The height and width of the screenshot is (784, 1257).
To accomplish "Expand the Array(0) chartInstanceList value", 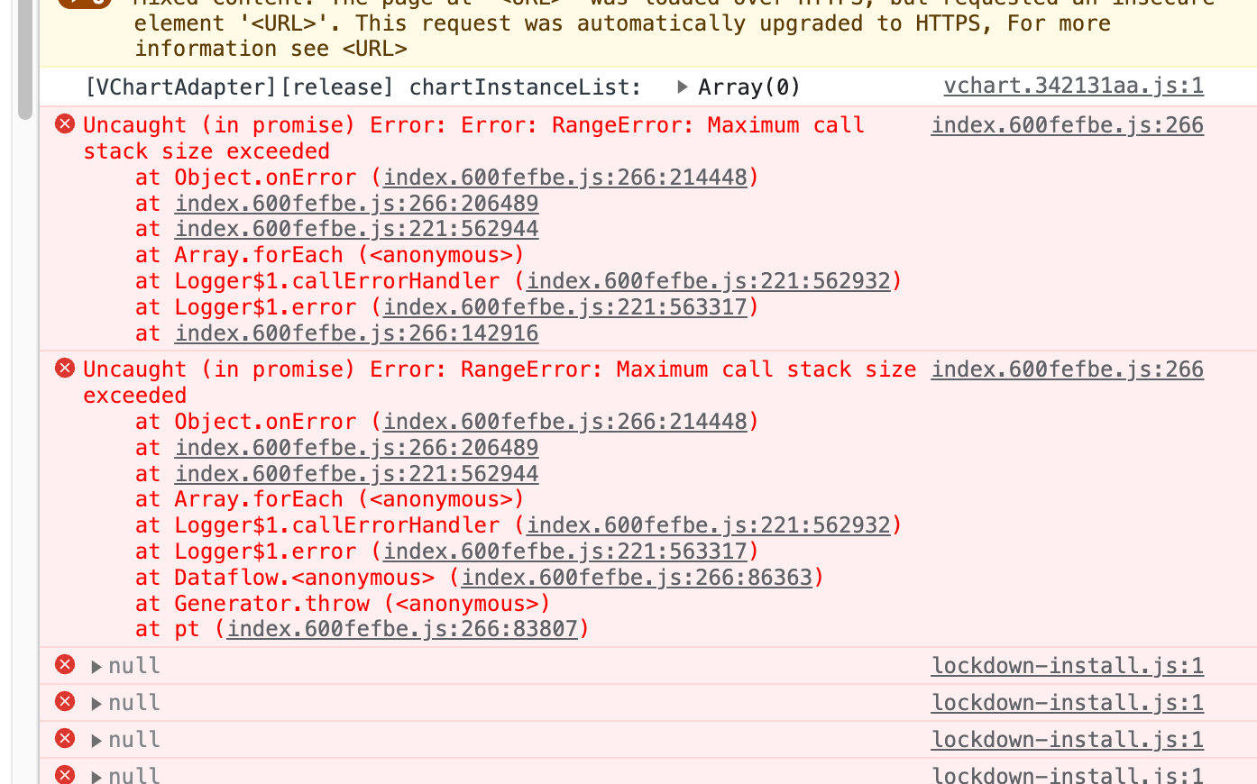I will [x=683, y=87].
